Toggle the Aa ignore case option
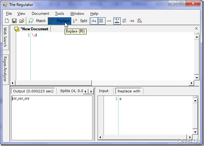The image size is (204, 146). pos(94,21)
